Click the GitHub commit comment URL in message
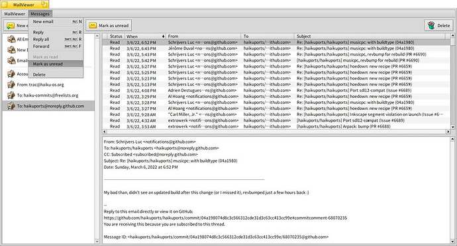Viewport: 457px width, 246px height. 225,218
